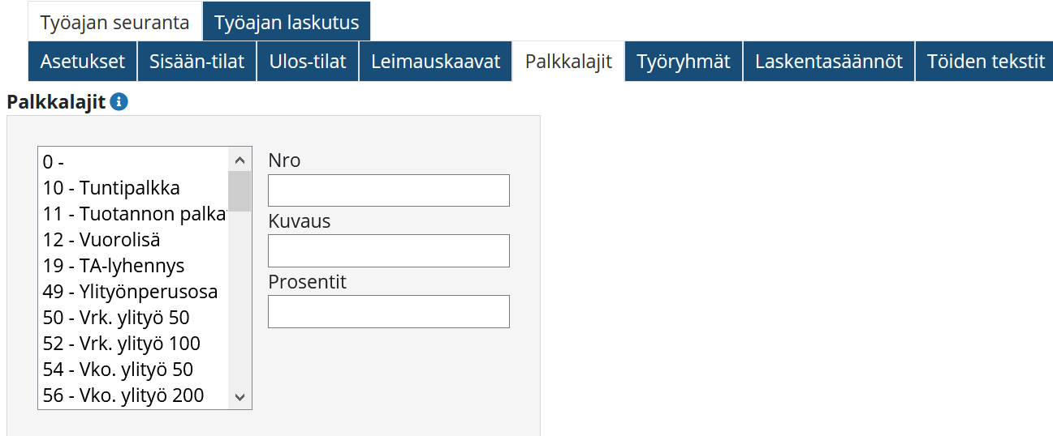The width and height of the screenshot is (1053, 436).
Task: Click the wage list scrollbar thumb
Action: pyautogui.click(x=240, y=190)
